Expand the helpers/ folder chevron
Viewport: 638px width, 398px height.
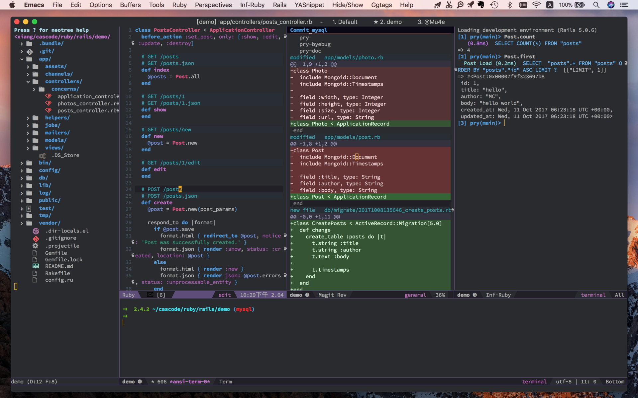click(x=28, y=118)
